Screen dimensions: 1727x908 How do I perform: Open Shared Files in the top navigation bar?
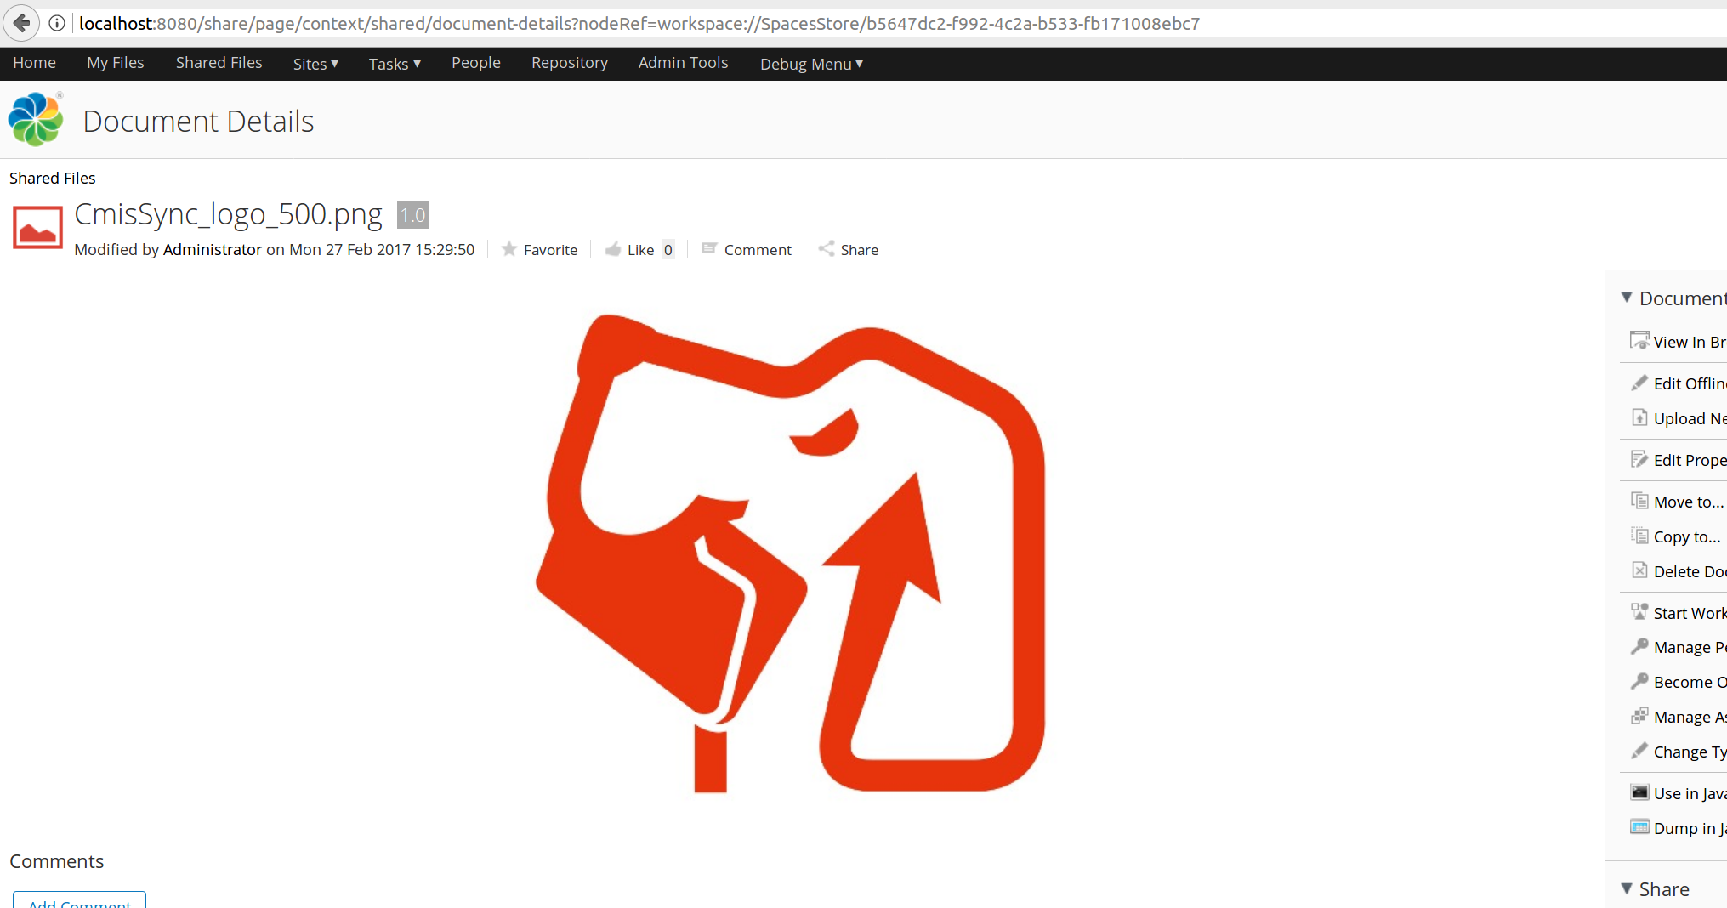coord(219,63)
